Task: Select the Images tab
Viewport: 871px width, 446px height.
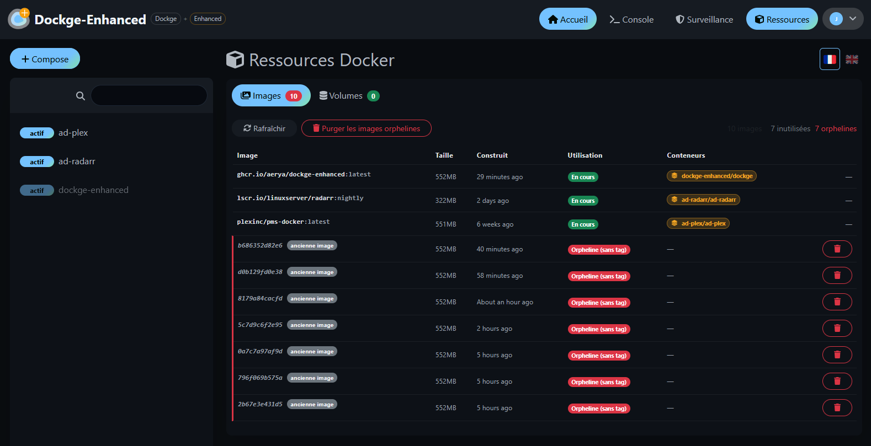Action: click(270, 96)
